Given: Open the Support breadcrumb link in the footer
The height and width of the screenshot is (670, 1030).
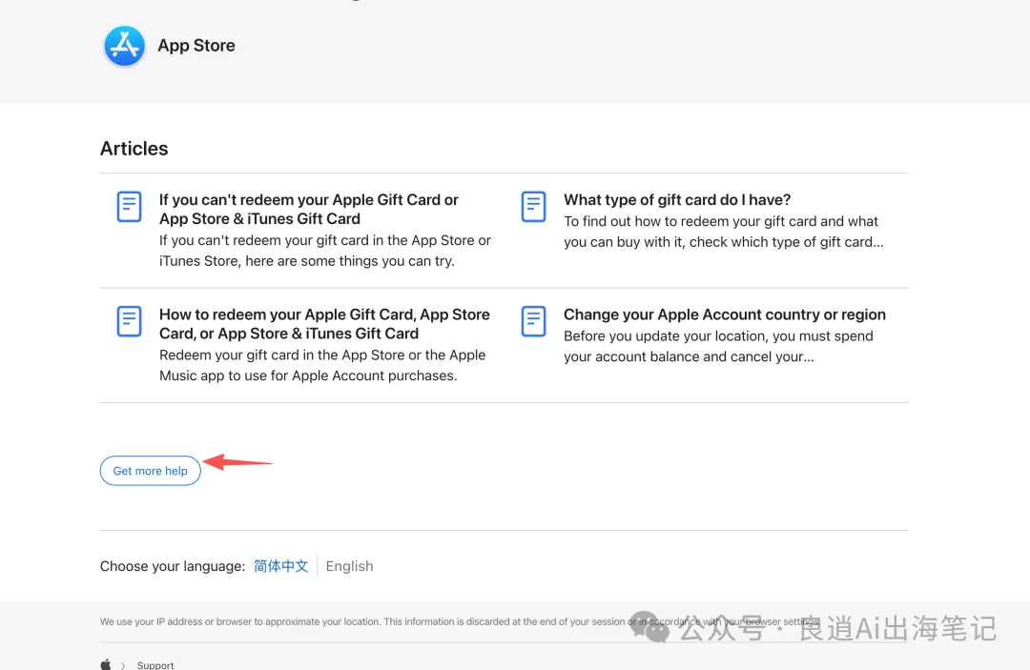Looking at the screenshot, I should pos(155,664).
